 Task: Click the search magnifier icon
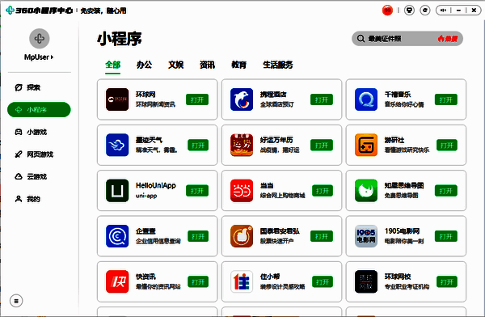361,38
